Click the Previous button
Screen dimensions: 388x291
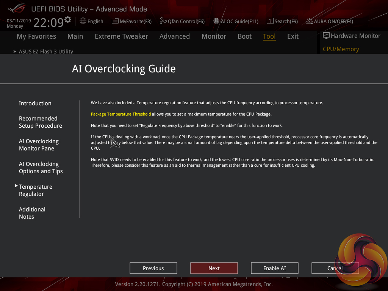tap(153, 268)
